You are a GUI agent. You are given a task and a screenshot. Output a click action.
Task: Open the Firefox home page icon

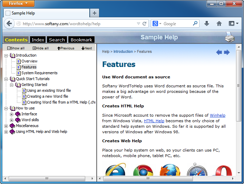pyautogui.click(x=219, y=24)
